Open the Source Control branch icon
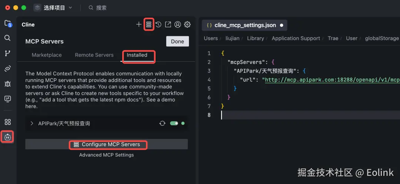Image resolution: width=400 pixels, height=184 pixels. coord(8,53)
